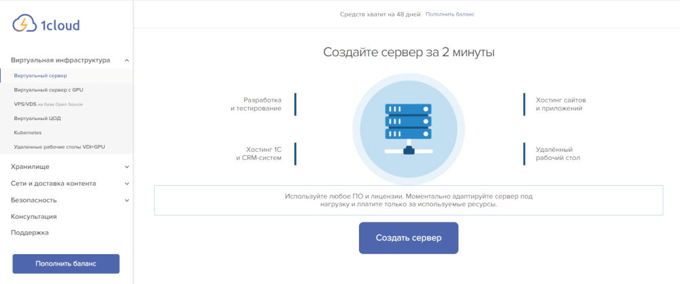Screen dimensions: 680x284
Task: Collapse the Виртуальная инфраструктура section
Action: (x=127, y=60)
